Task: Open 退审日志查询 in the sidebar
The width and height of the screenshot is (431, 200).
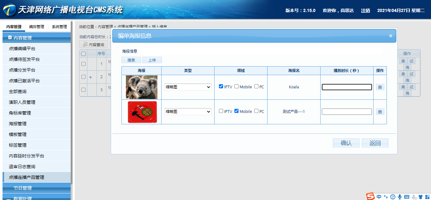Action: point(37,167)
